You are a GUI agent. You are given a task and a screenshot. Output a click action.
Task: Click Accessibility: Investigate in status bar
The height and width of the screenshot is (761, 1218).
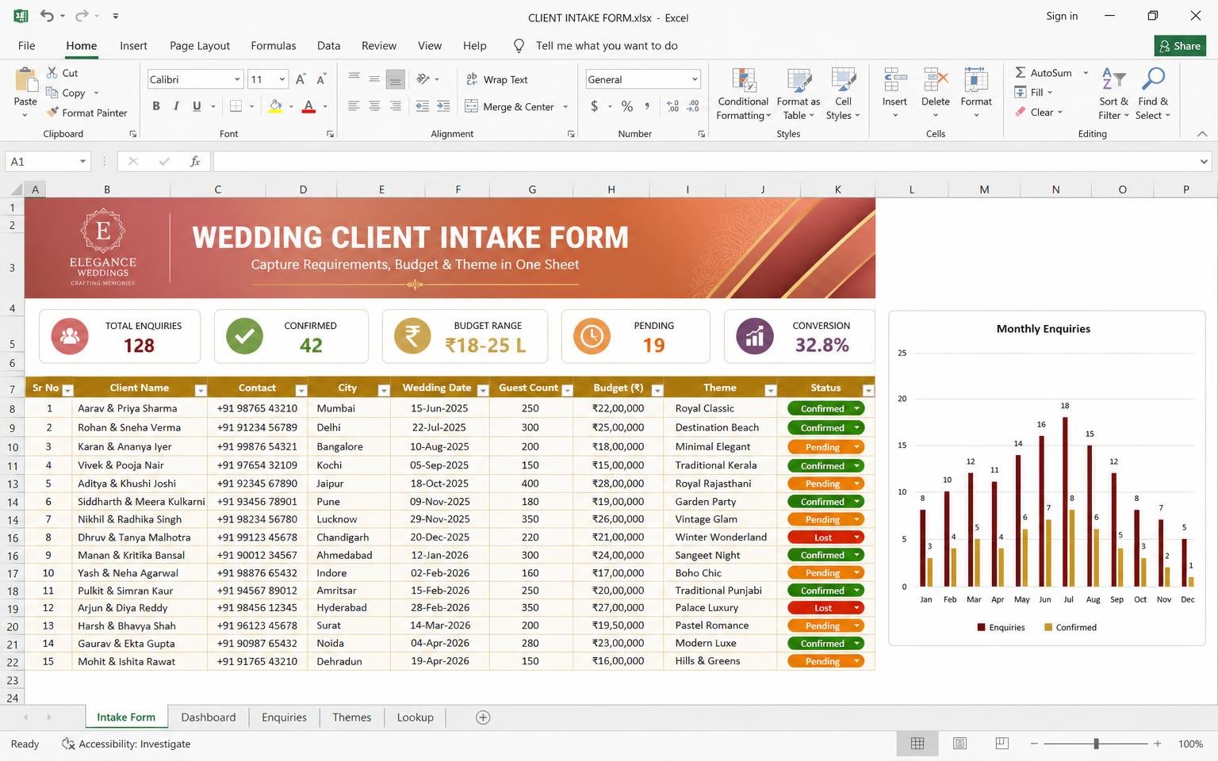(x=126, y=744)
